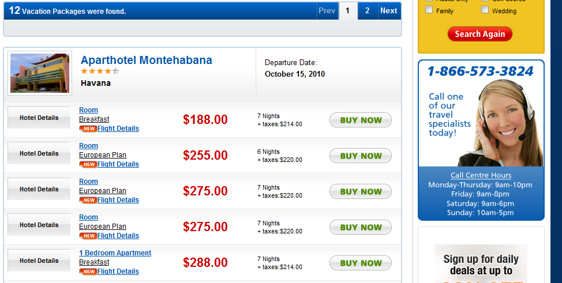Open the Aparthotel Montehabana hotel thumbnail
Viewport: 562px width, 283px height.
pos(40,73)
